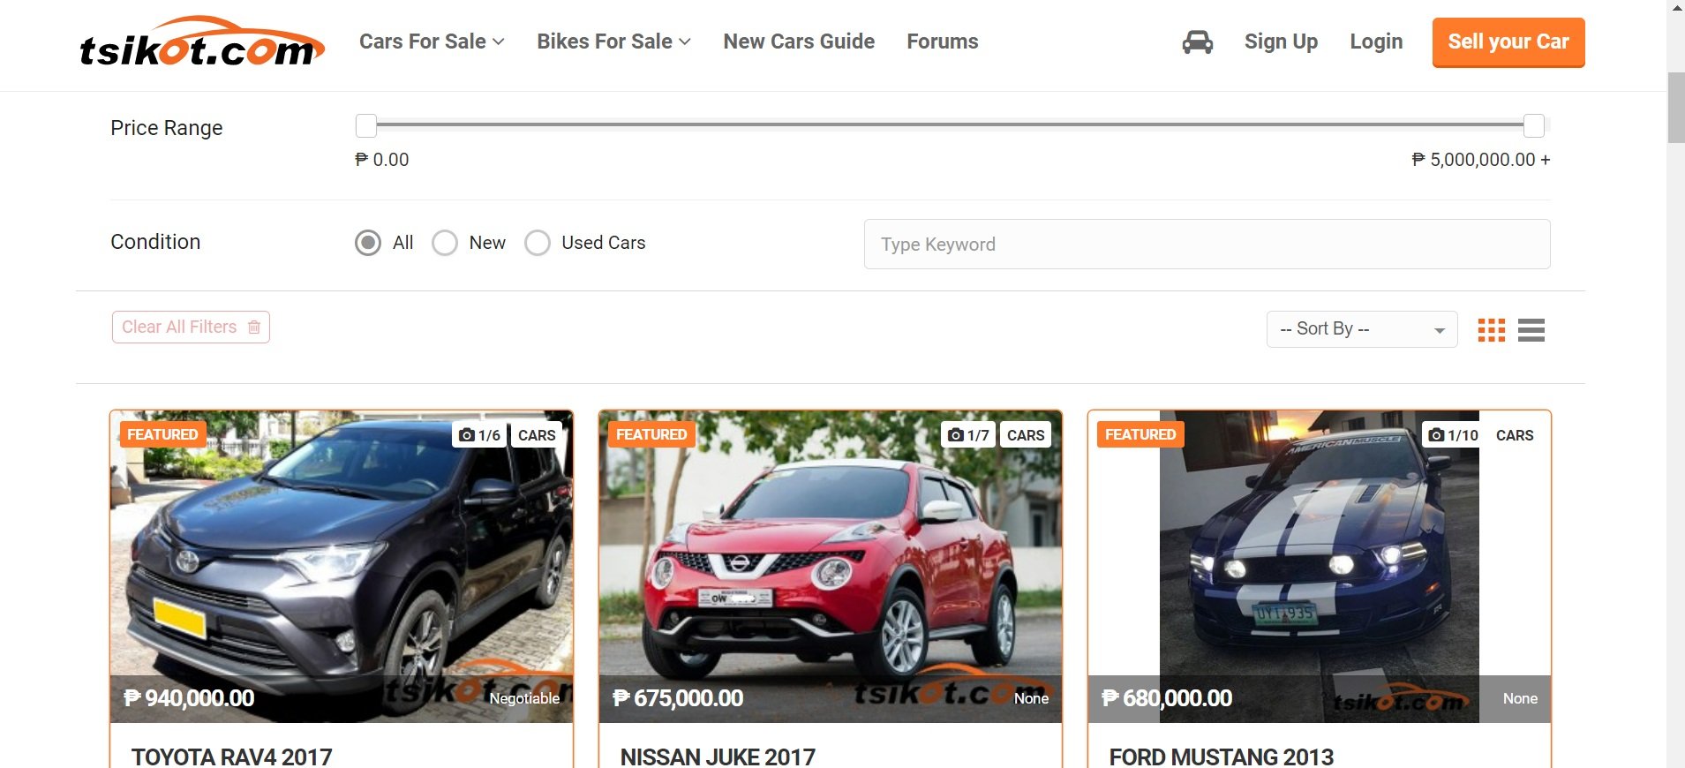1685x768 pixels.
Task: Go to the Forums page
Action: pyautogui.click(x=943, y=41)
